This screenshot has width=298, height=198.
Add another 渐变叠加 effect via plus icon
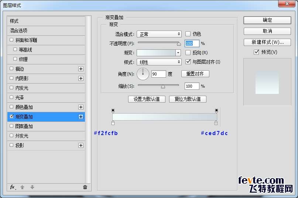81,117
